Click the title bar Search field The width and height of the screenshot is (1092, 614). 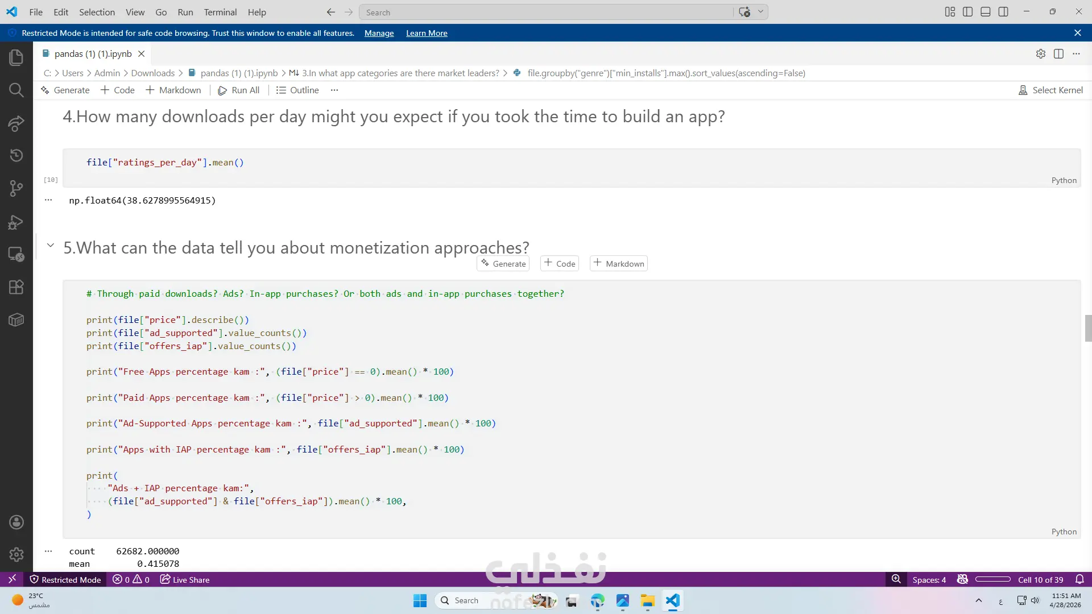click(x=547, y=12)
